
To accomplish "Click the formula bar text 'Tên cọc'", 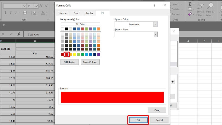I will point(33,34).
